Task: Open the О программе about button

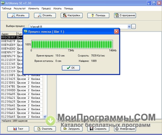Action: point(125,15)
